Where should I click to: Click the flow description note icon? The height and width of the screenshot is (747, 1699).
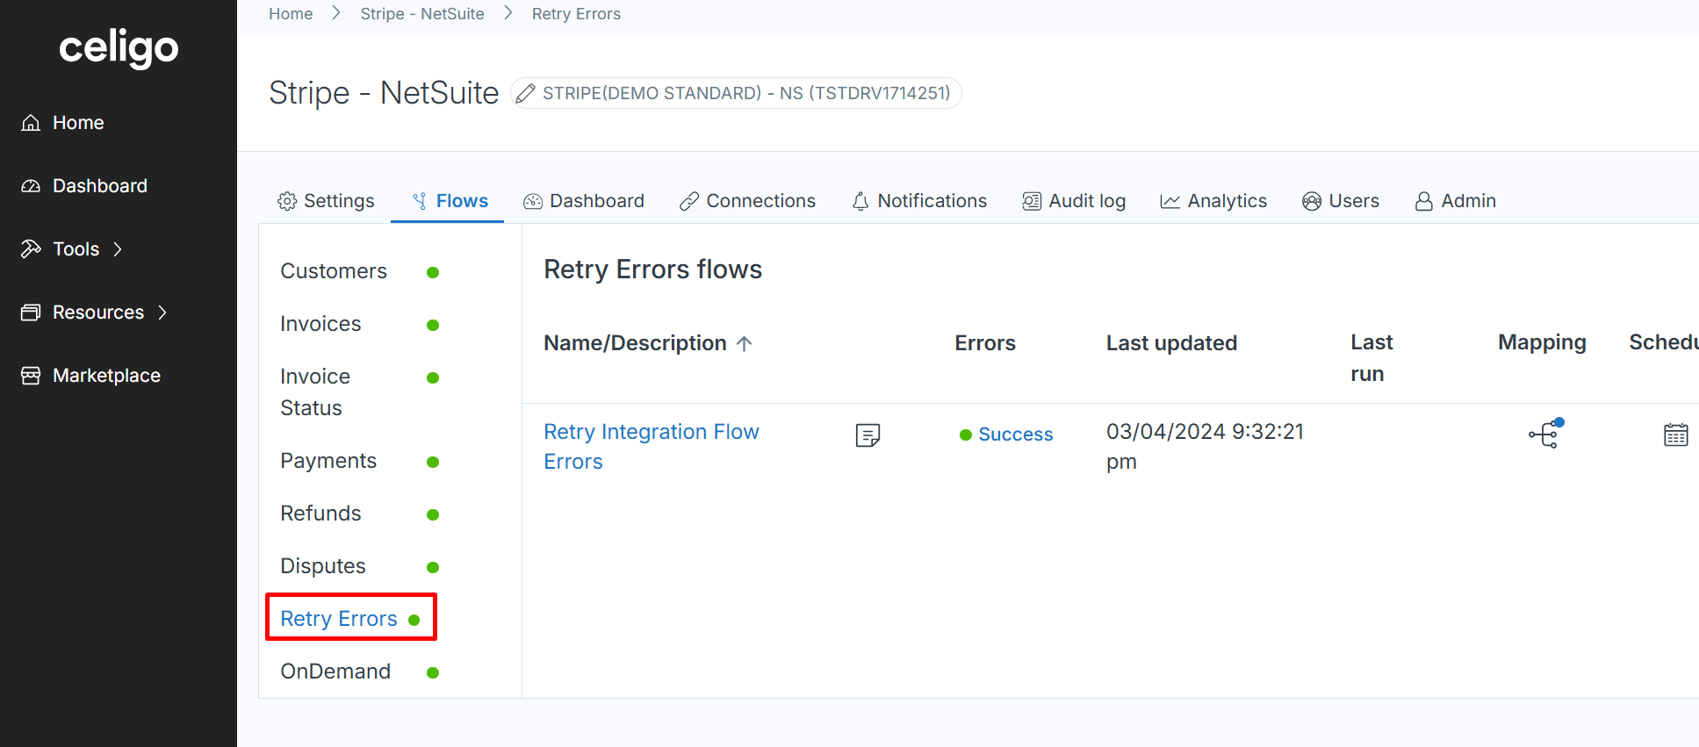[x=867, y=435]
